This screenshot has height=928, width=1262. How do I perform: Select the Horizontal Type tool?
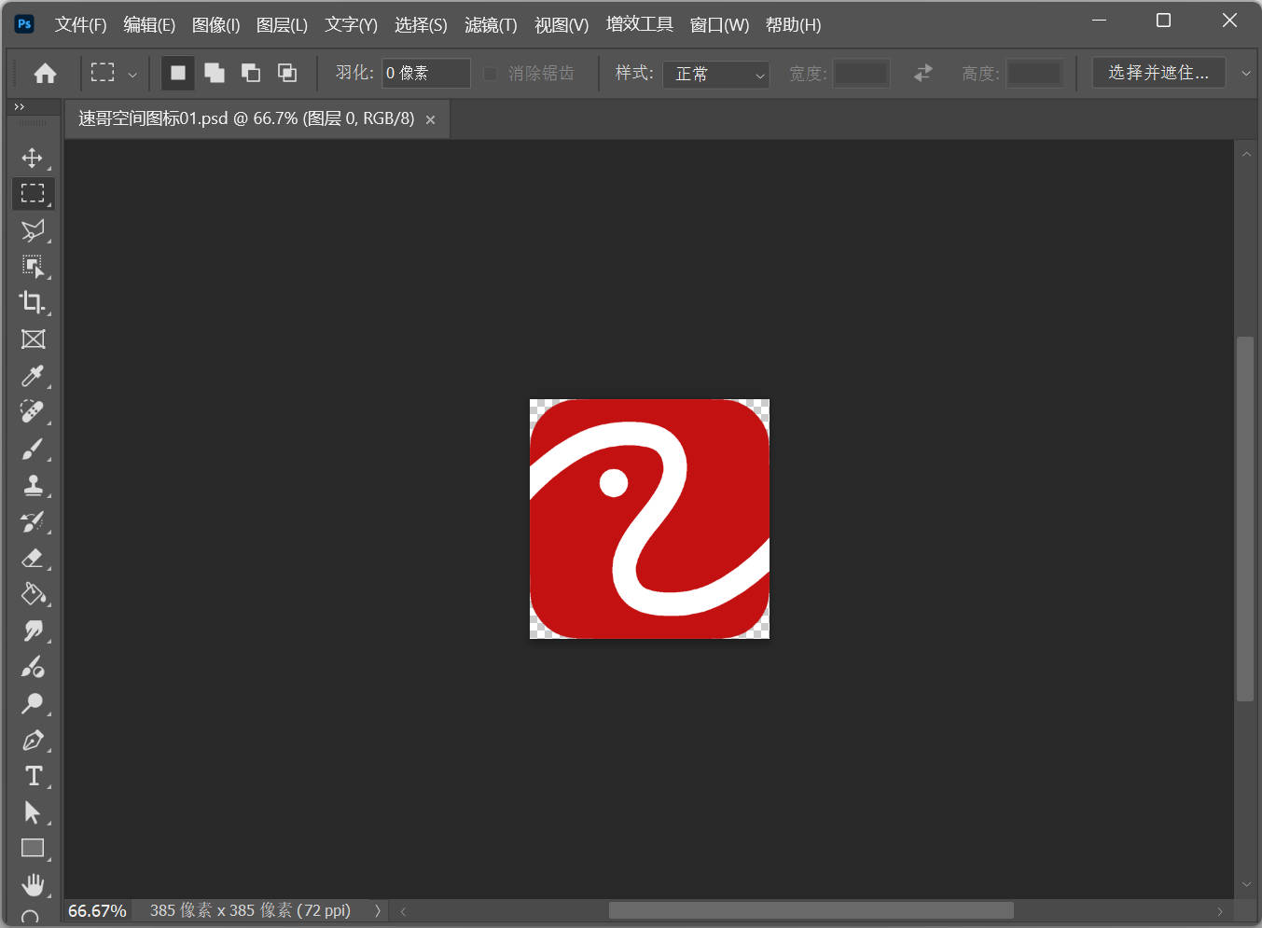33,776
